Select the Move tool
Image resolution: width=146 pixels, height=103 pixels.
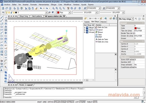click(x=6, y=33)
